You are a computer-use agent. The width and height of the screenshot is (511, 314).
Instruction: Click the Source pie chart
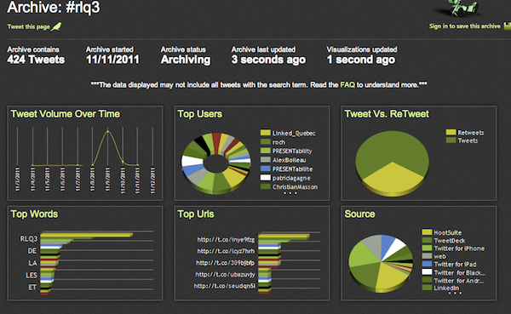[x=381, y=263]
